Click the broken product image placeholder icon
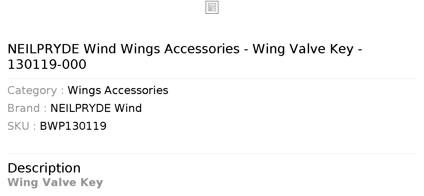Image resolution: width=424 pixels, height=196 pixels. pyautogui.click(x=212, y=7)
